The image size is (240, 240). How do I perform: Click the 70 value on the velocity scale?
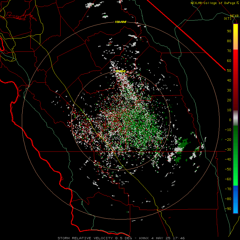point(229,51)
